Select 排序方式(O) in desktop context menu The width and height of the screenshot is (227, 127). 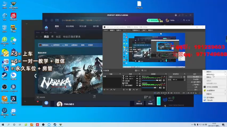tap(215, 75)
